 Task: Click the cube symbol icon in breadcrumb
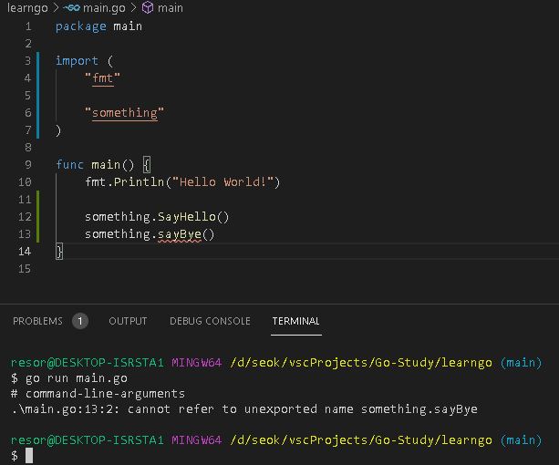[x=148, y=8]
